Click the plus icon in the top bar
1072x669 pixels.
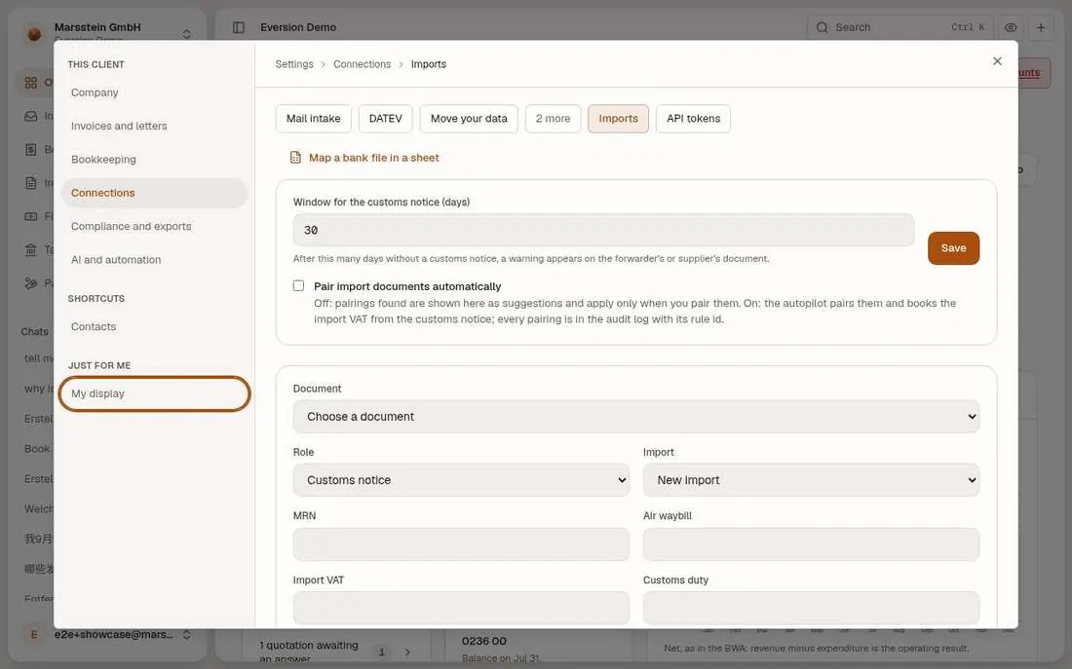tap(1041, 27)
